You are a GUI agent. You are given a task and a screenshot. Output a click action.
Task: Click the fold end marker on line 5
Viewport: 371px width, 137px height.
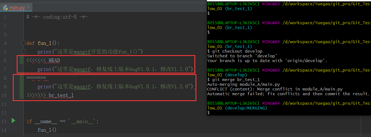point(23,52)
